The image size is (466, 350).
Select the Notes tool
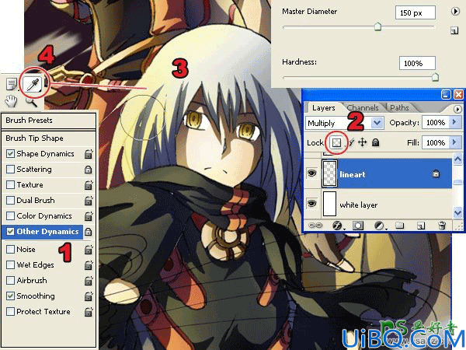point(12,84)
